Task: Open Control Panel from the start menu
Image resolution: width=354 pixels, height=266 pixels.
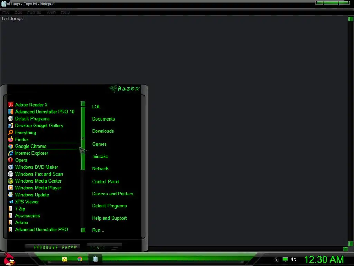Action: pyautogui.click(x=106, y=181)
